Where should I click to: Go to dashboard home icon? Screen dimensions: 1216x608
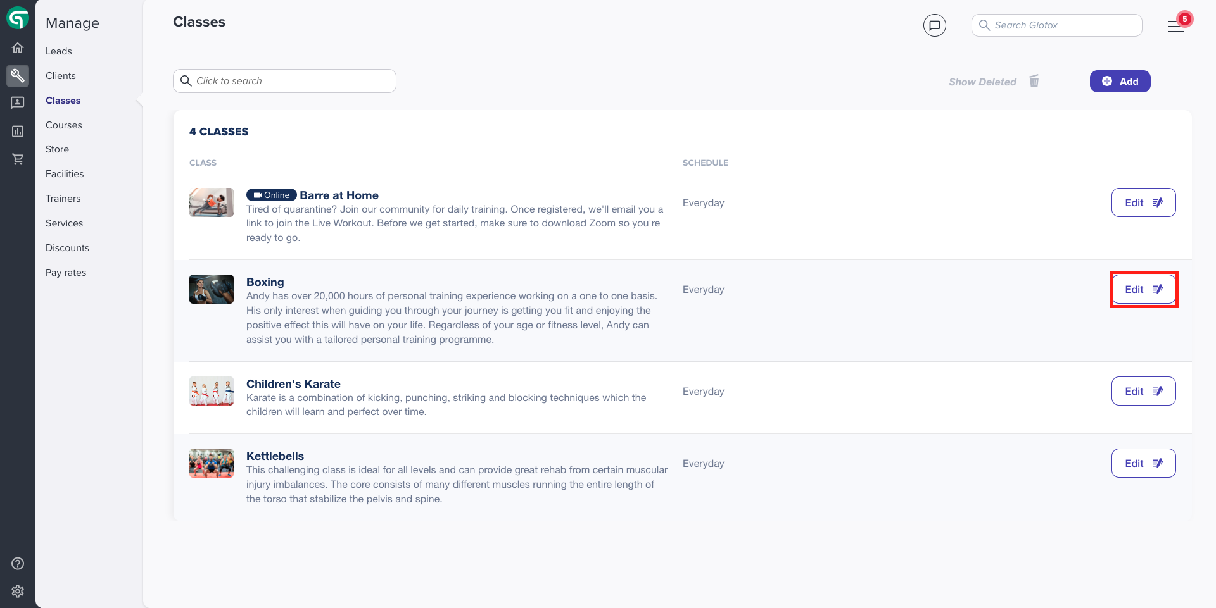(x=18, y=47)
